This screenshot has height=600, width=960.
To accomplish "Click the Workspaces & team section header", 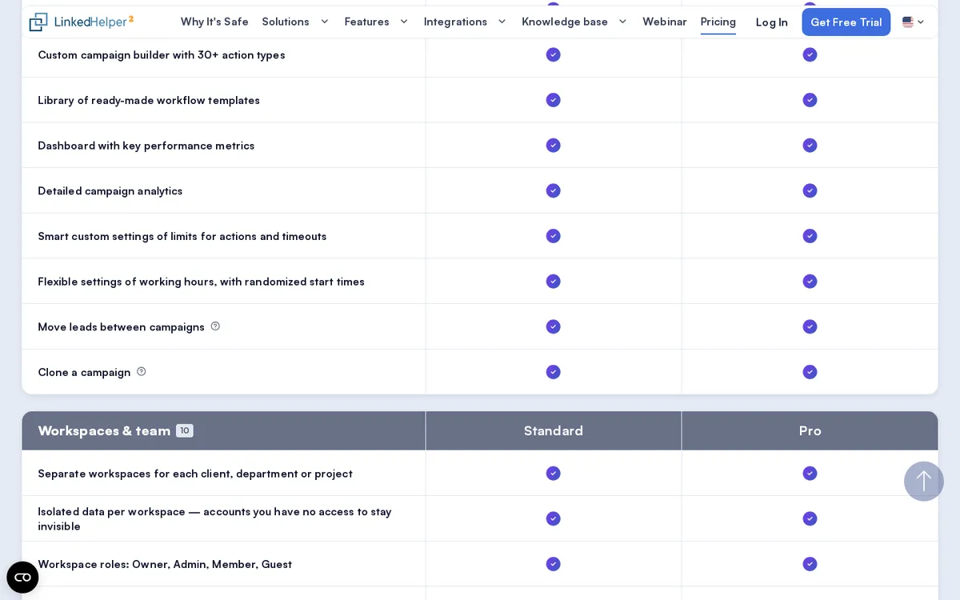I will [104, 430].
